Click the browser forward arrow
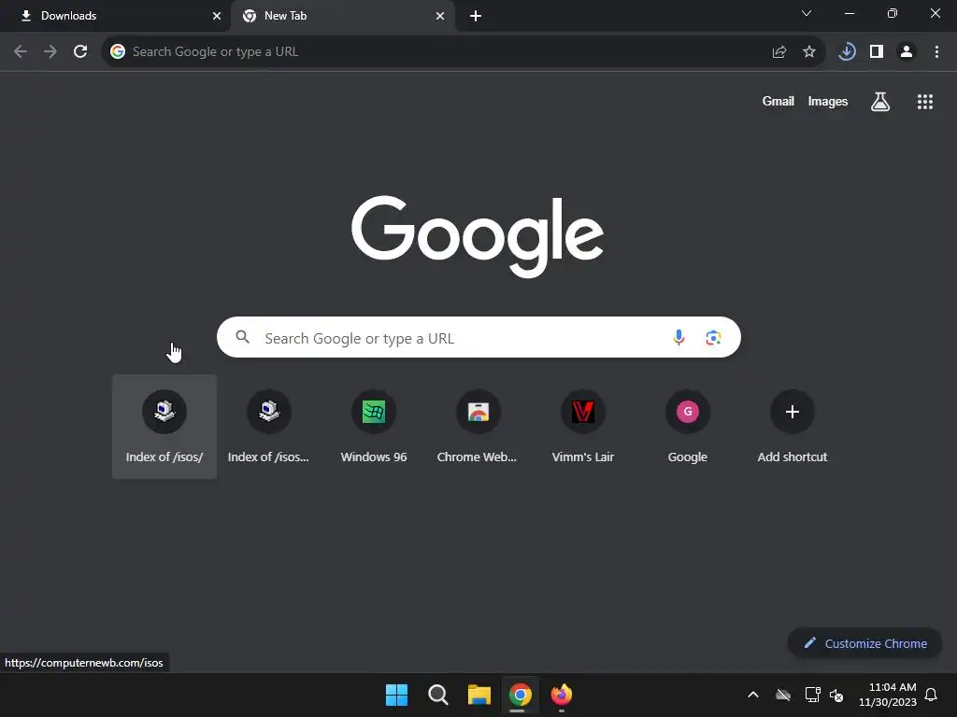This screenshot has width=957, height=717. click(x=50, y=52)
